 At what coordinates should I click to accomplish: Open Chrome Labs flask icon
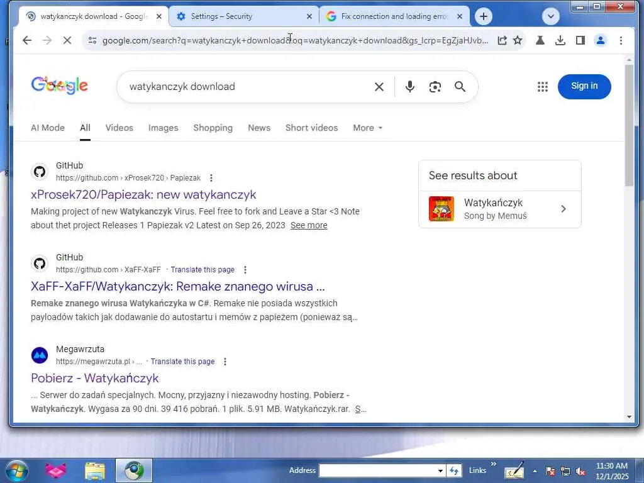540,40
